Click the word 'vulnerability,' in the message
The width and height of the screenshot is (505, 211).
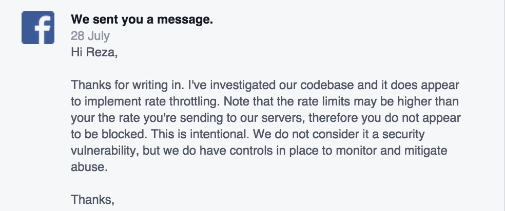[x=105, y=151]
